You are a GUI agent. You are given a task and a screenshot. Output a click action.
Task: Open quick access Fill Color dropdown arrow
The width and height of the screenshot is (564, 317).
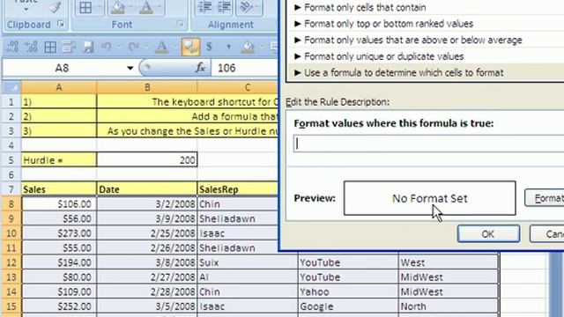click(x=262, y=47)
